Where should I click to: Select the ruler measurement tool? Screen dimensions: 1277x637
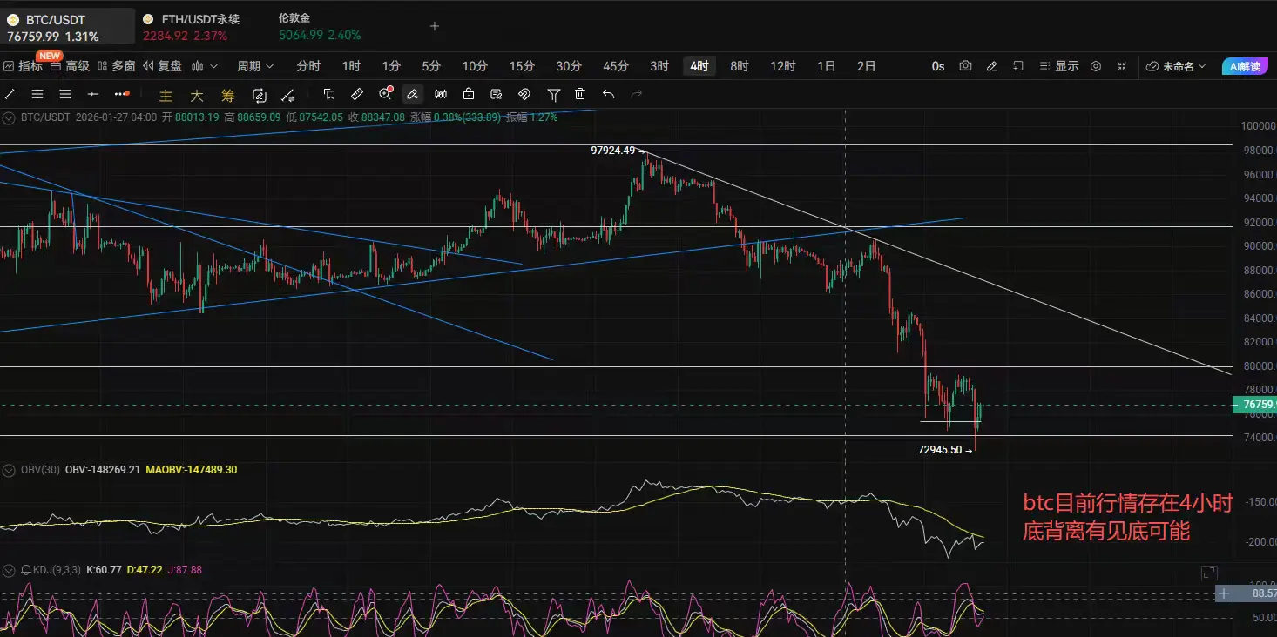point(356,94)
